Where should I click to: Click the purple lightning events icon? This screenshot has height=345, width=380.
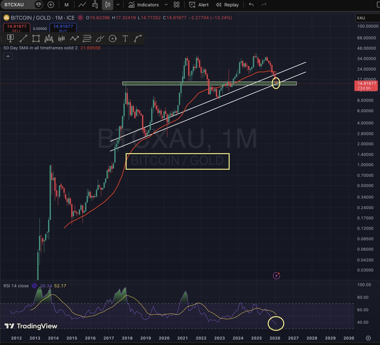tap(276, 276)
